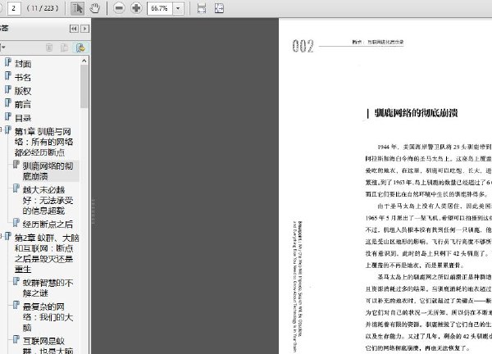Click the page number input box
Viewport: 492px width, 354px height.
13,8
